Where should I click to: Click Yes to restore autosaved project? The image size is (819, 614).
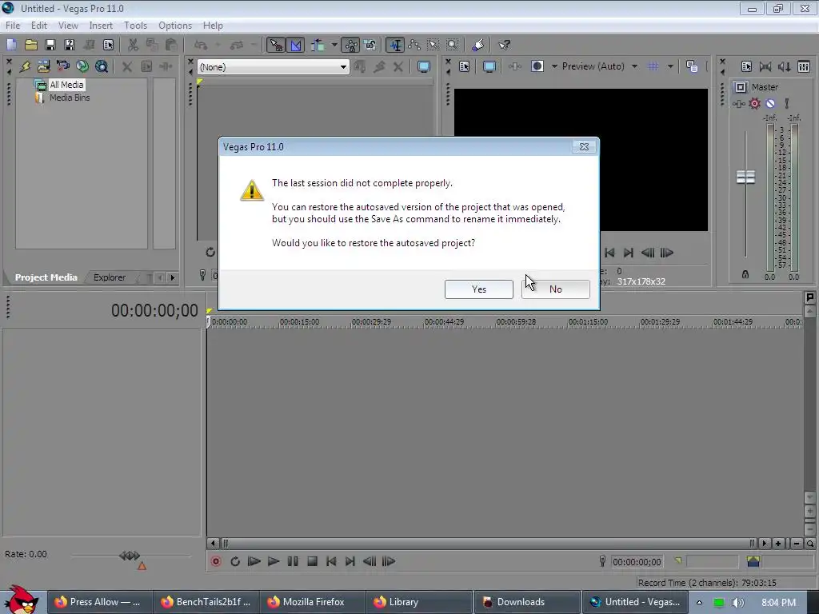[479, 289]
